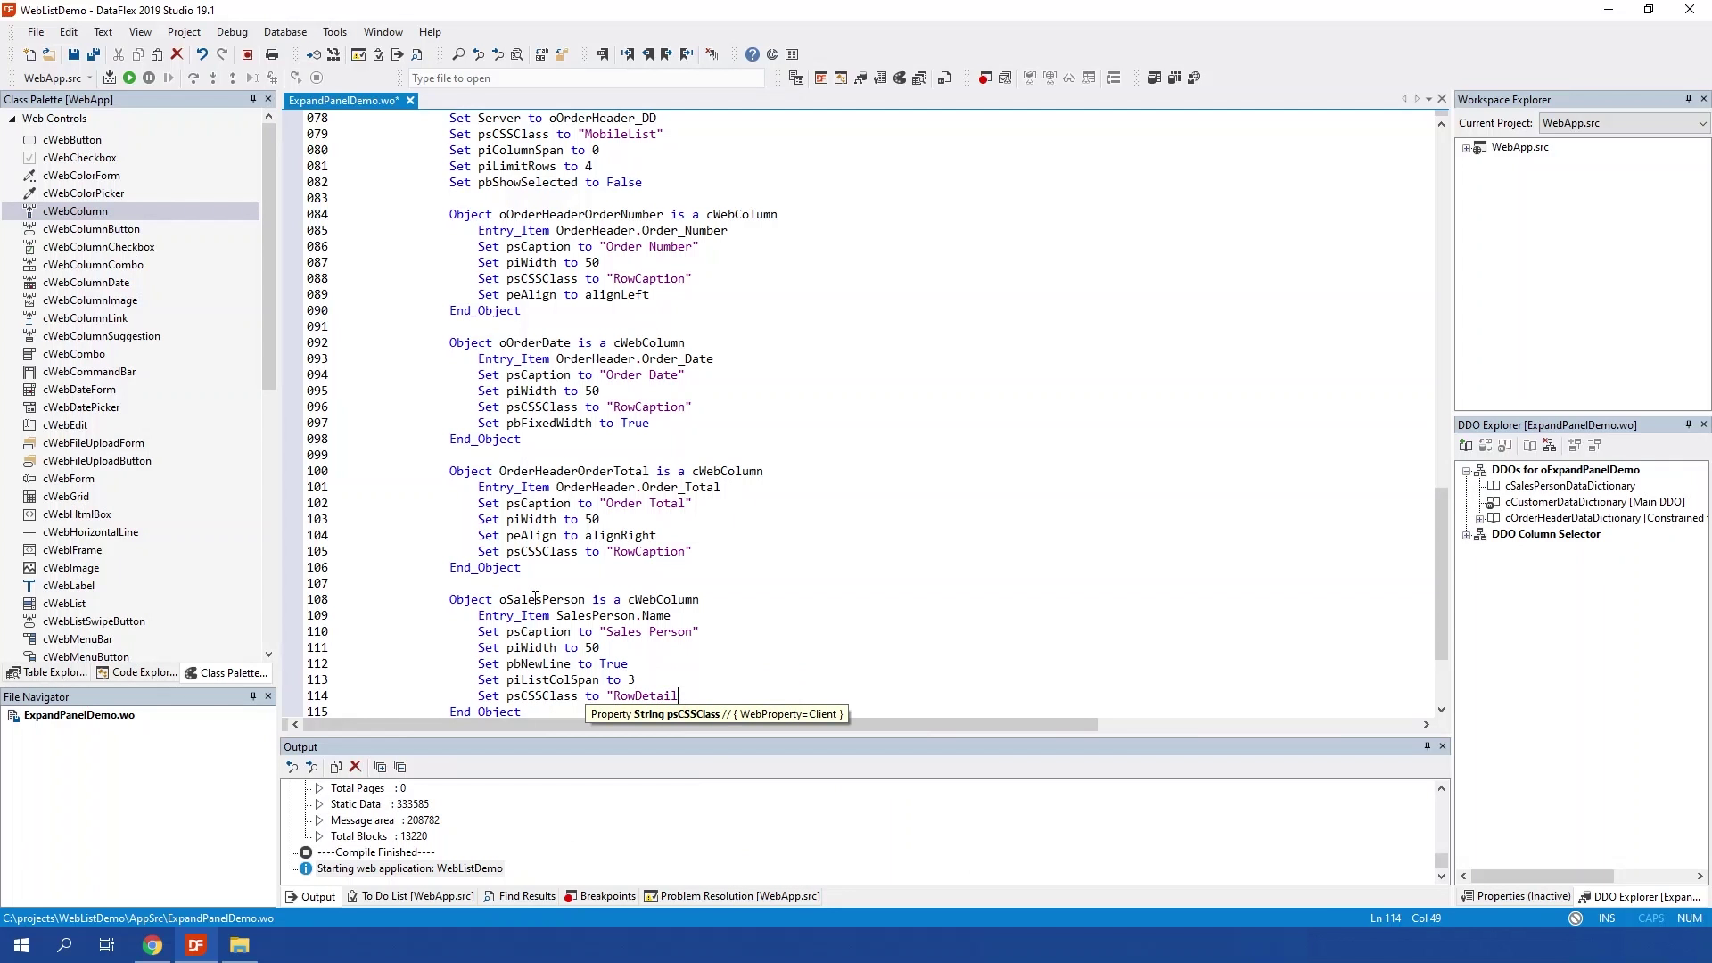Screen dimensions: 1712x963
Task: Open Find with the magnifier icon
Action: point(458,54)
